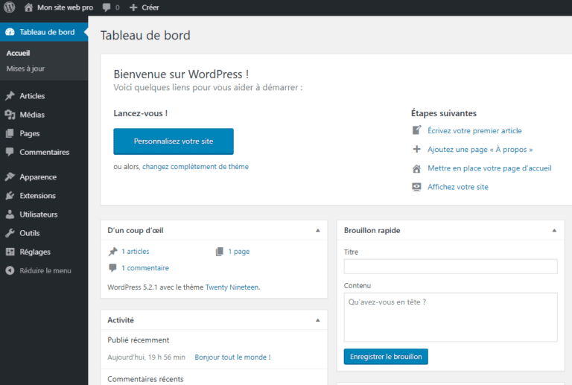The height and width of the screenshot is (385, 572).
Task: Collapse the Brouillon rapide panel
Action: [554, 230]
